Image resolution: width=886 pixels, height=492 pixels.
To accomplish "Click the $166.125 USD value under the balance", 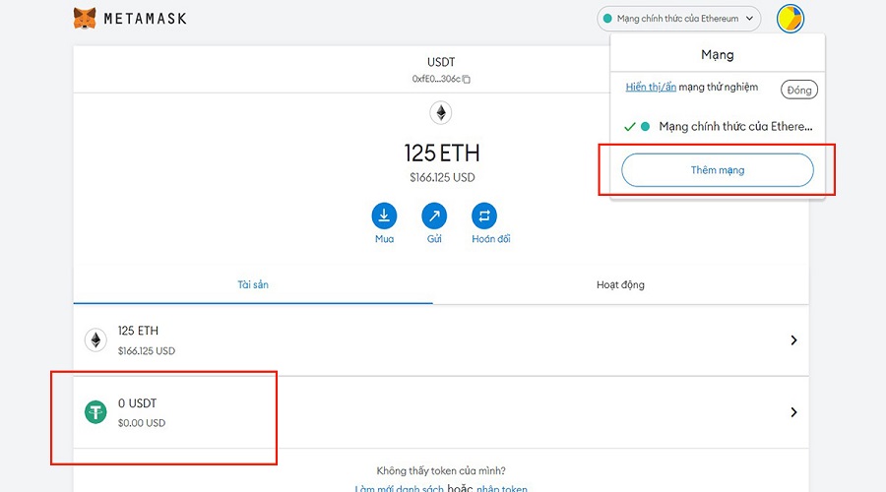I will [442, 177].
